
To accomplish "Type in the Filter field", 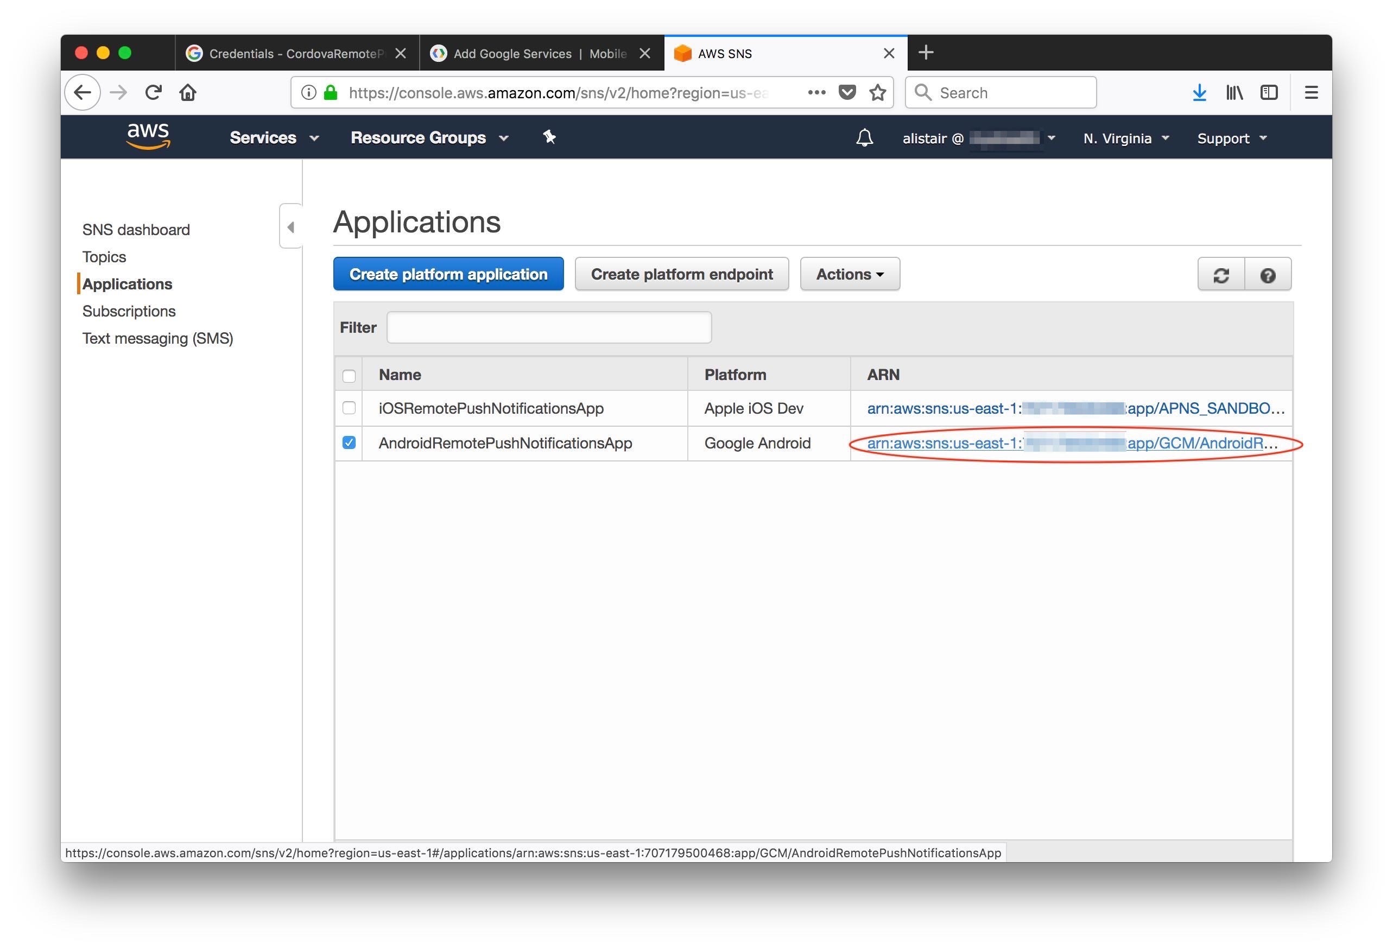I will [548, 327].
